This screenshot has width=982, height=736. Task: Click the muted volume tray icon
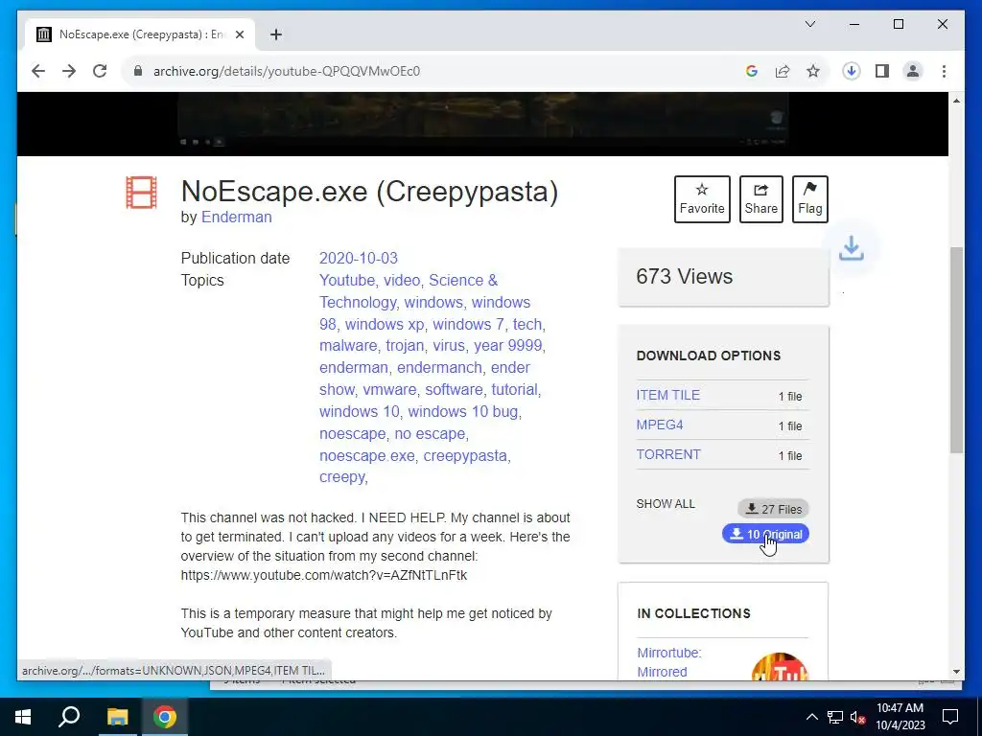click(857, 717)
